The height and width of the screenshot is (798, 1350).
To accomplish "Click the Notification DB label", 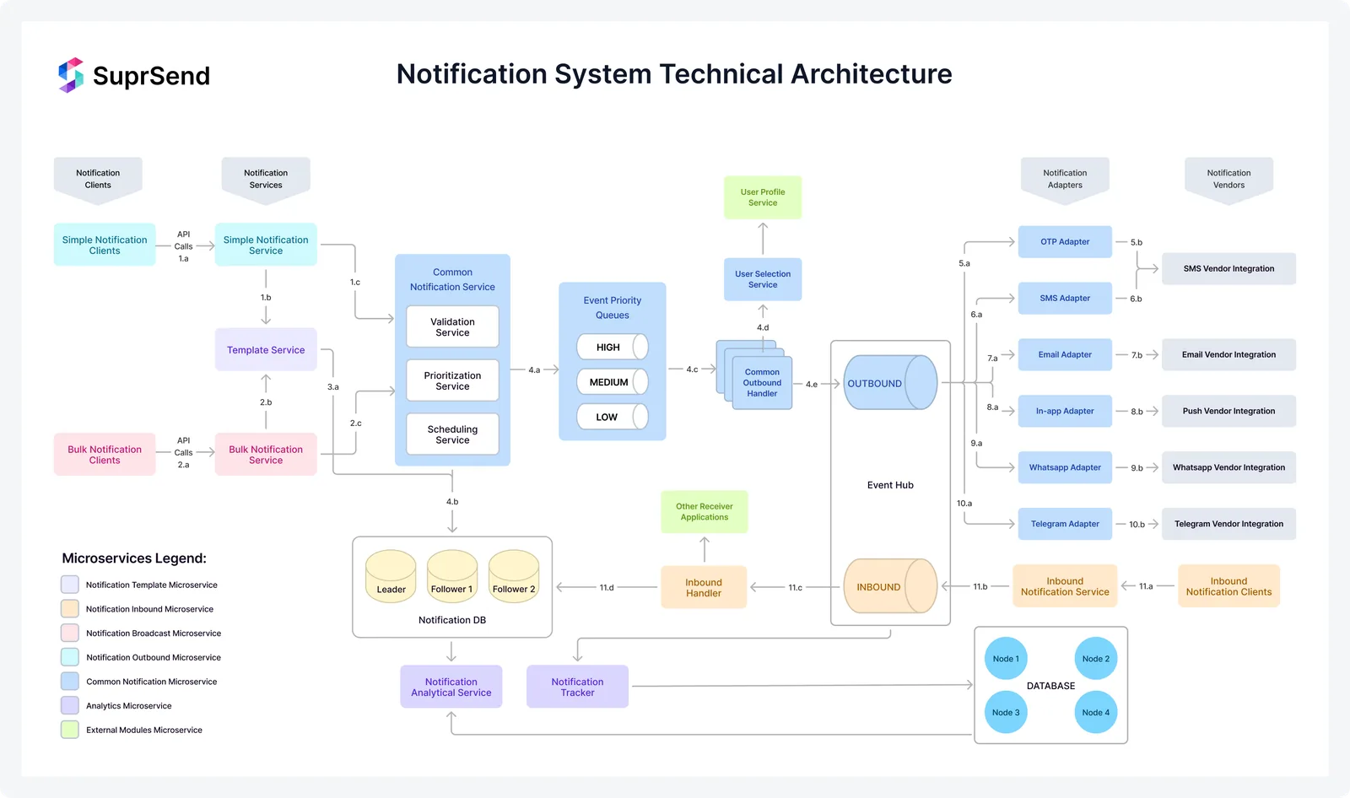I will 452,620.
